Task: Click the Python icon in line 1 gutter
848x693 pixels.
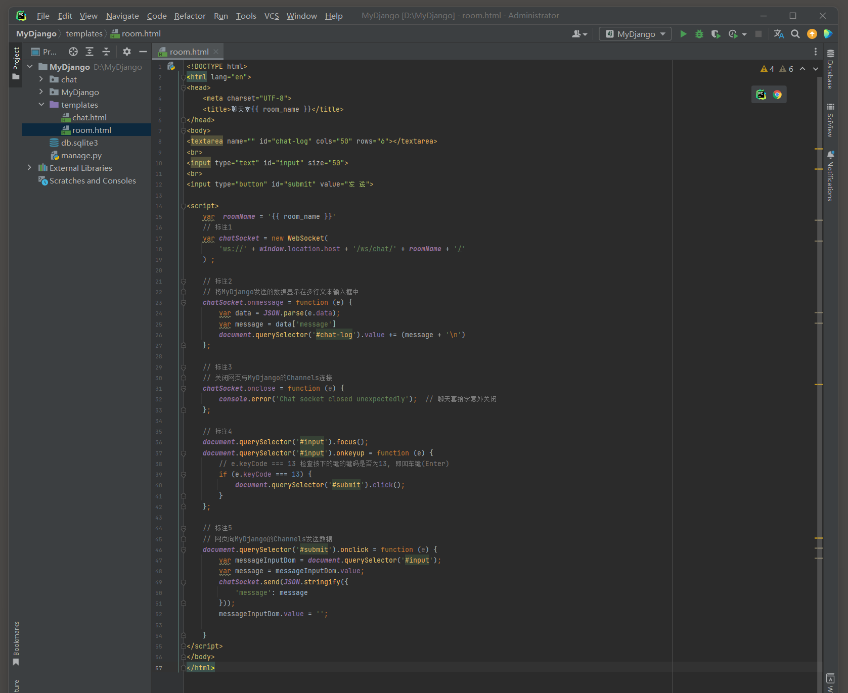Action: tap(171, 66)
